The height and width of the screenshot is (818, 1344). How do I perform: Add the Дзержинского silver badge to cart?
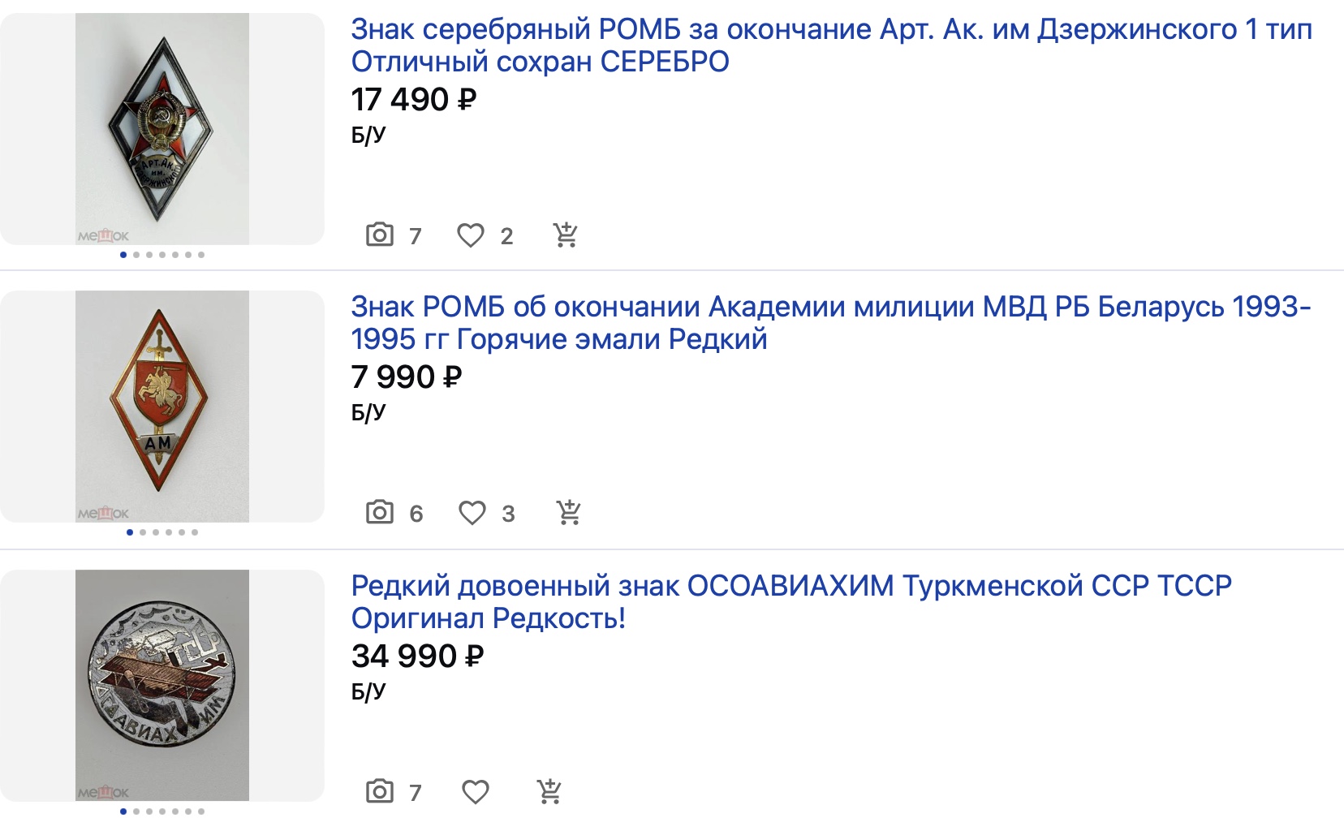565,235
